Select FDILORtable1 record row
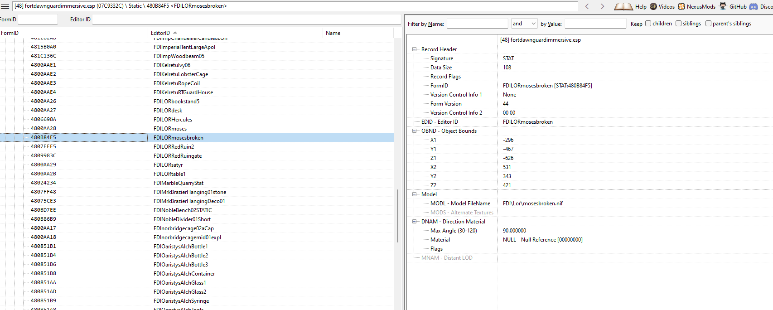773x310 pixels. (x=197, y=174)
